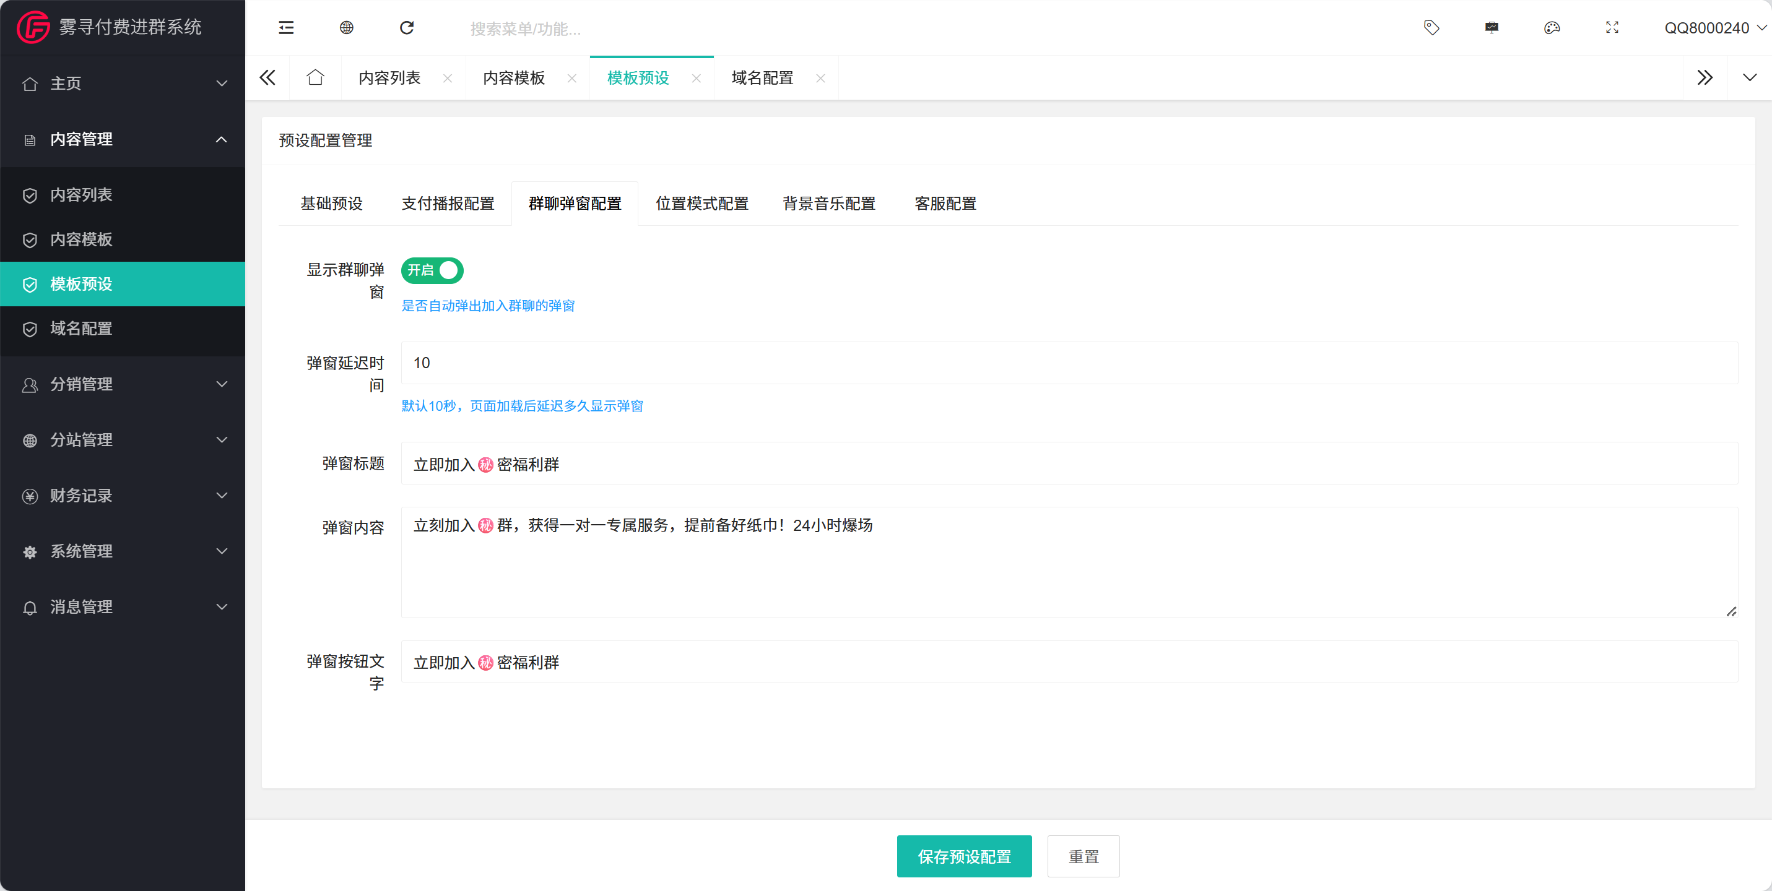1772x891 pixels.
Task: Open the tab operations dropdown arrow
Action: tap(1749, 78)
